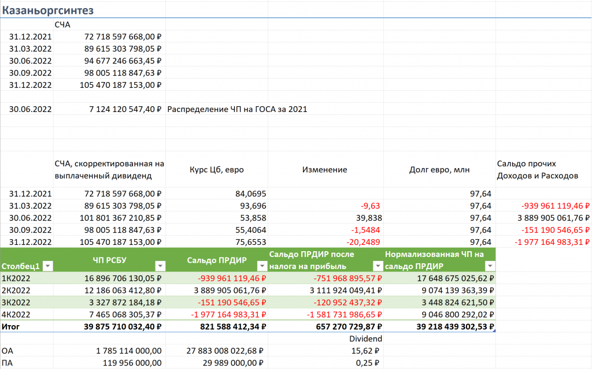Screen dimensions: 592x369
Task: Select cell 17 648 675 025,62 ₽
Action: click(456, 278)
